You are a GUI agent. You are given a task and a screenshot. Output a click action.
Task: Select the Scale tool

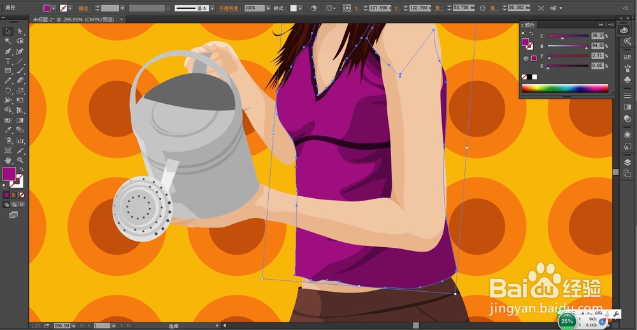point(20,90)
